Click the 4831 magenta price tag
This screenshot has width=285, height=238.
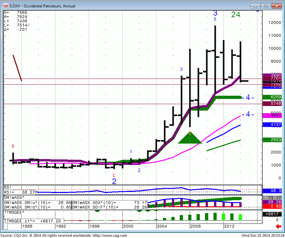[x=272, y=115]
